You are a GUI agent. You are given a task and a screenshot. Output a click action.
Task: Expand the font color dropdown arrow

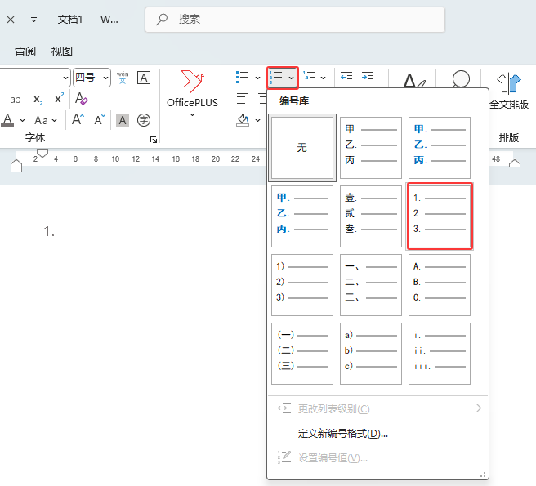(22, 120)
